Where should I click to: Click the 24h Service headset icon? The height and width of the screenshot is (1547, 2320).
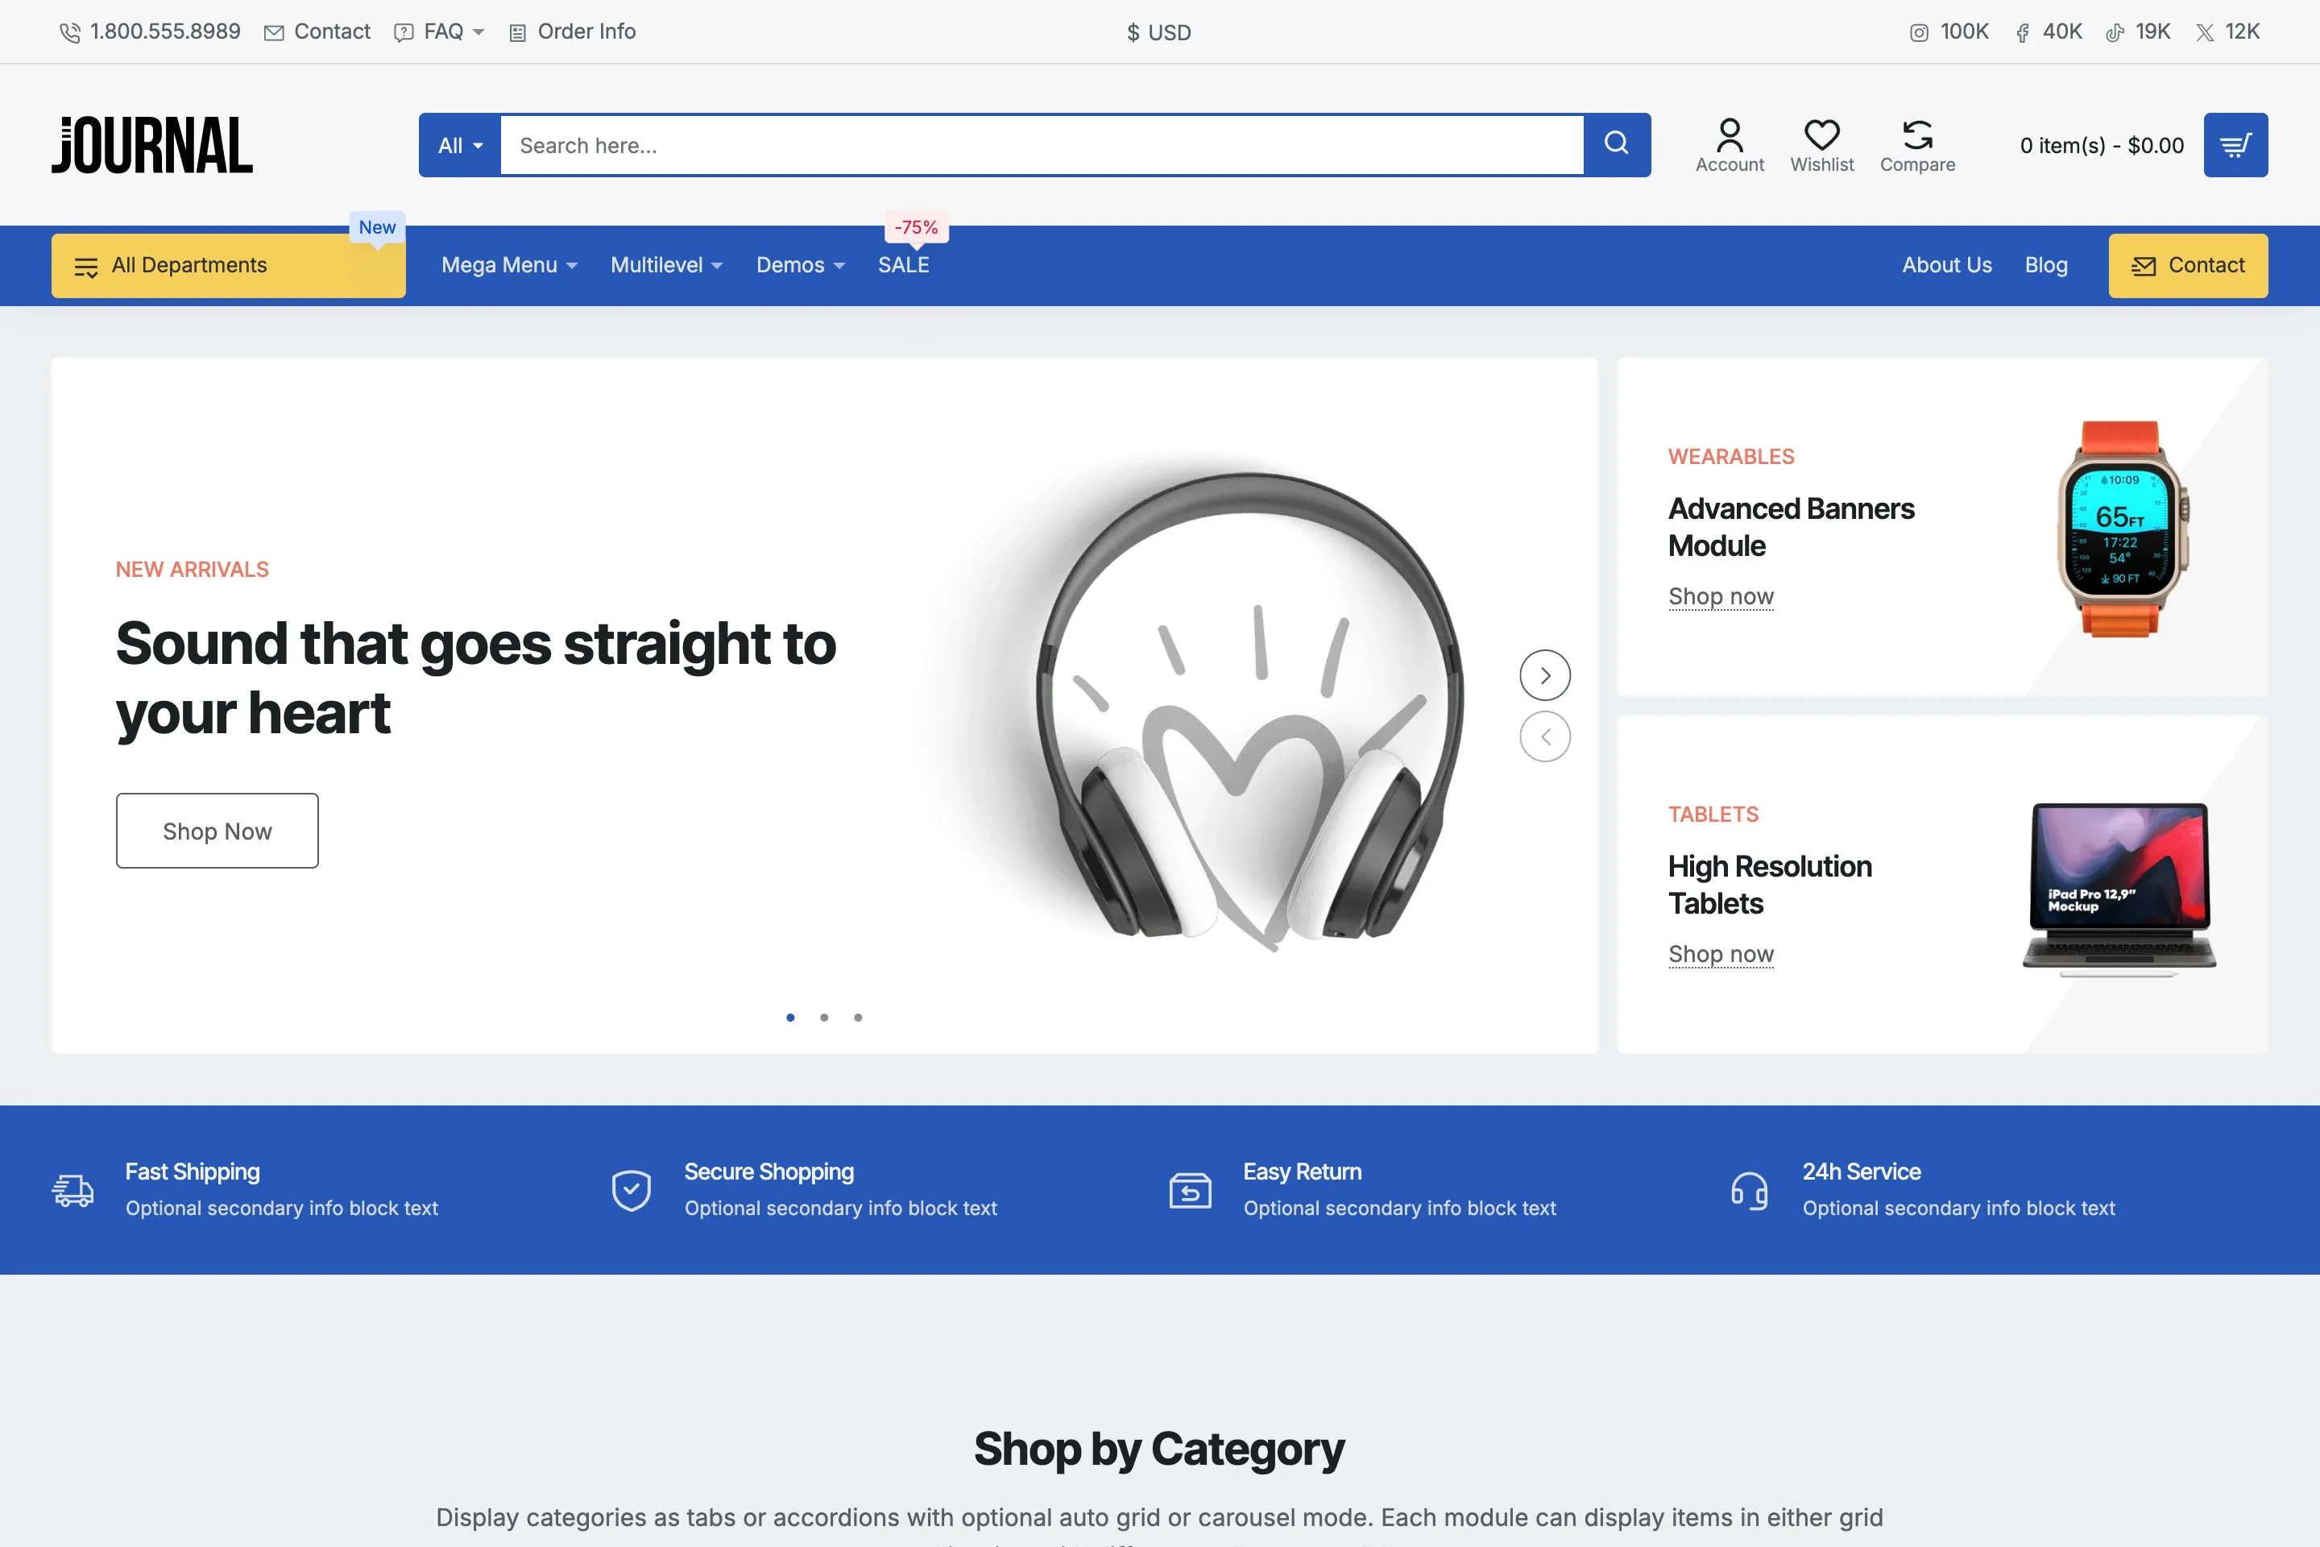tap(1749, 1190)
